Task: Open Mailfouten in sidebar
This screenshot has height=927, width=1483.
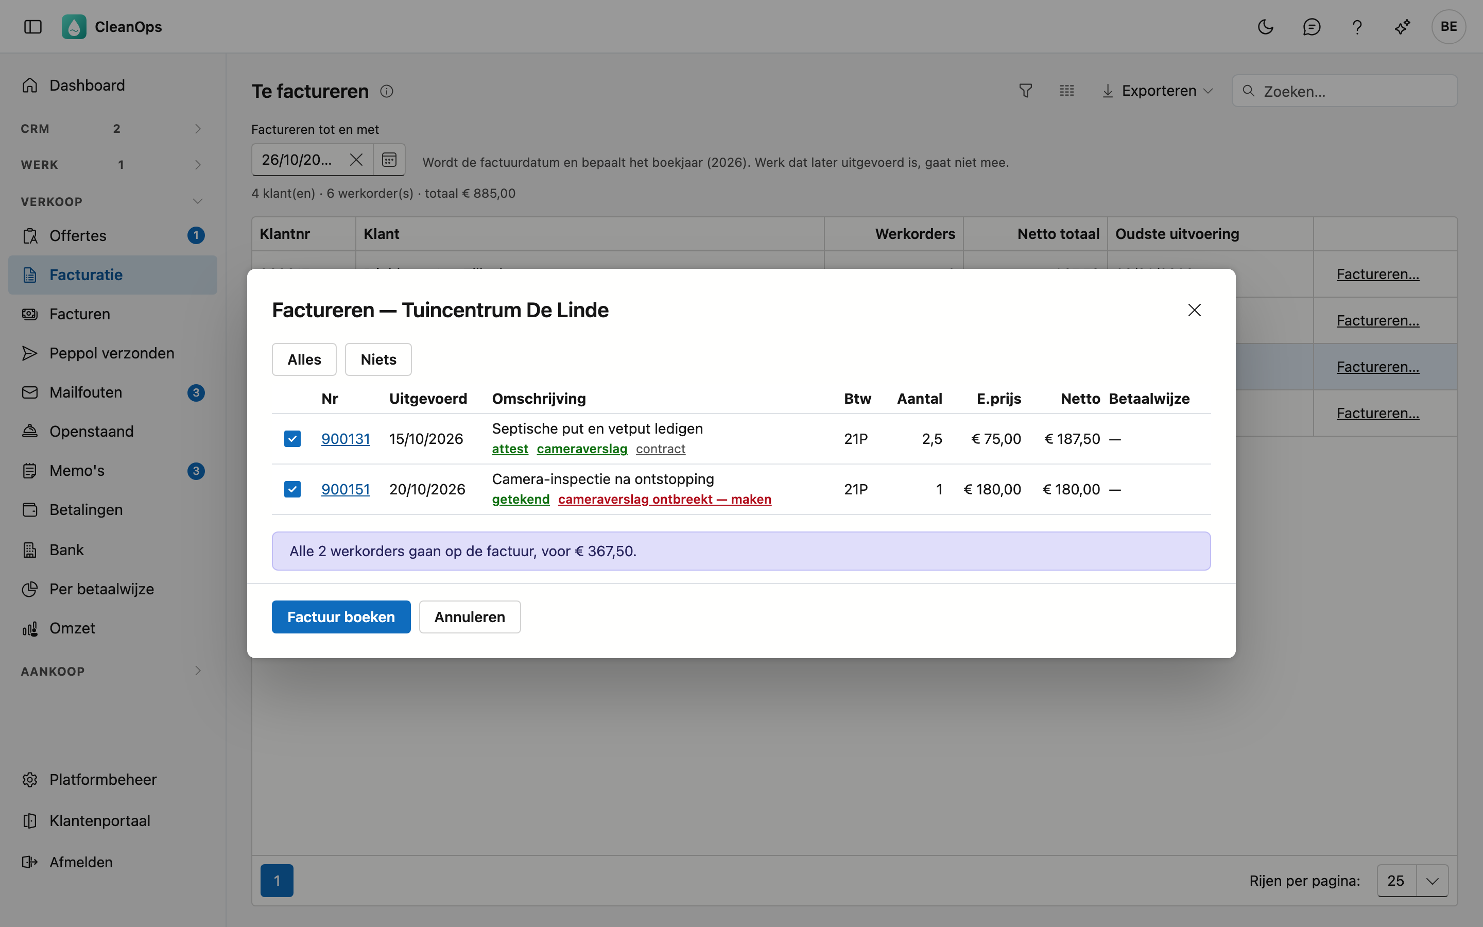Action: [x=113, y=392]
